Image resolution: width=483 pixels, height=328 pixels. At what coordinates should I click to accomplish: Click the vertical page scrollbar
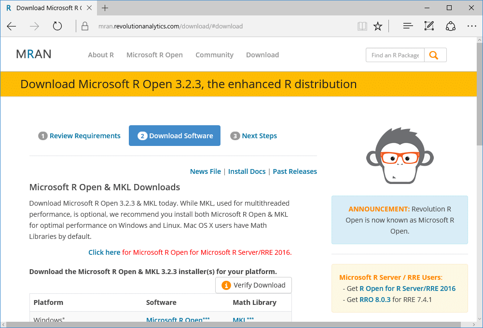[479, 193]
